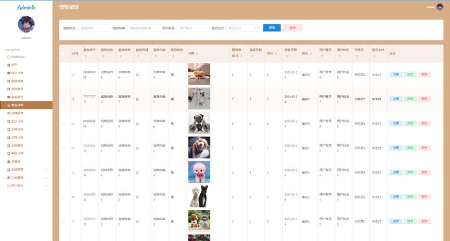
Task: Sort table by 总计 column arrow
Action: coord(276,53)
